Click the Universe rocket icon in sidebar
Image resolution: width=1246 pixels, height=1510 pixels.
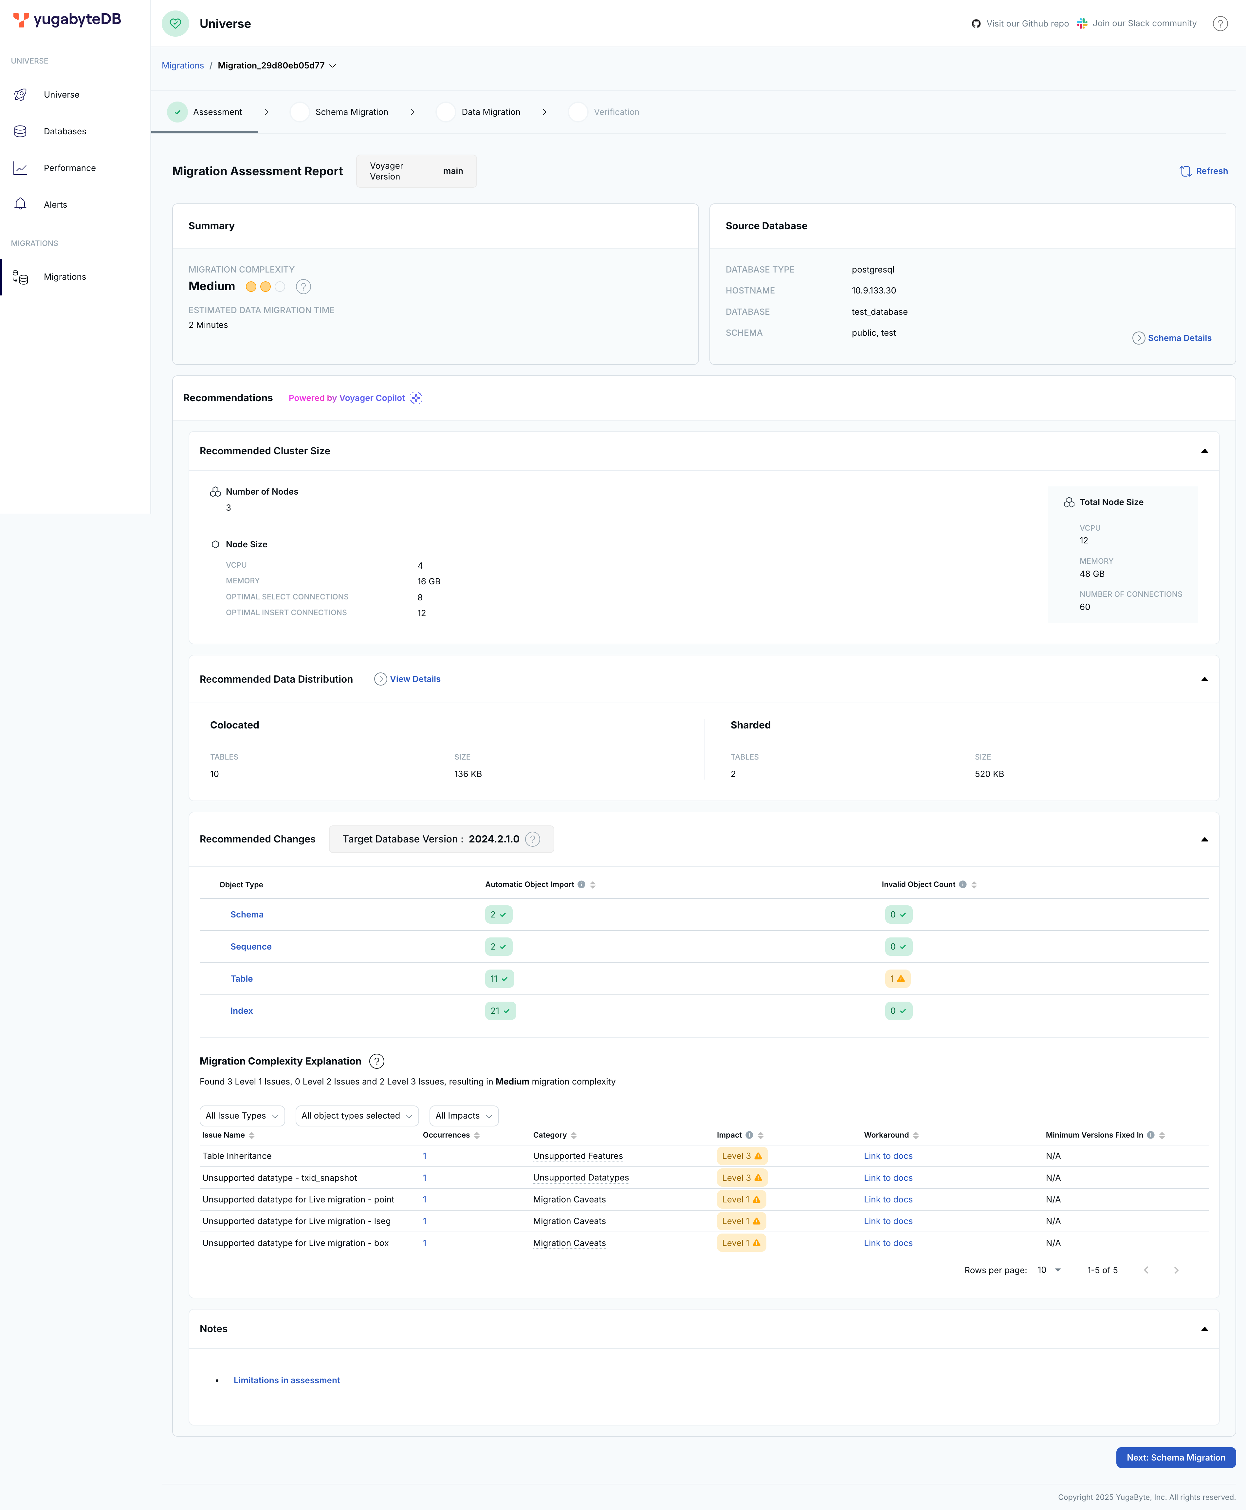click(x=20, y=95)
